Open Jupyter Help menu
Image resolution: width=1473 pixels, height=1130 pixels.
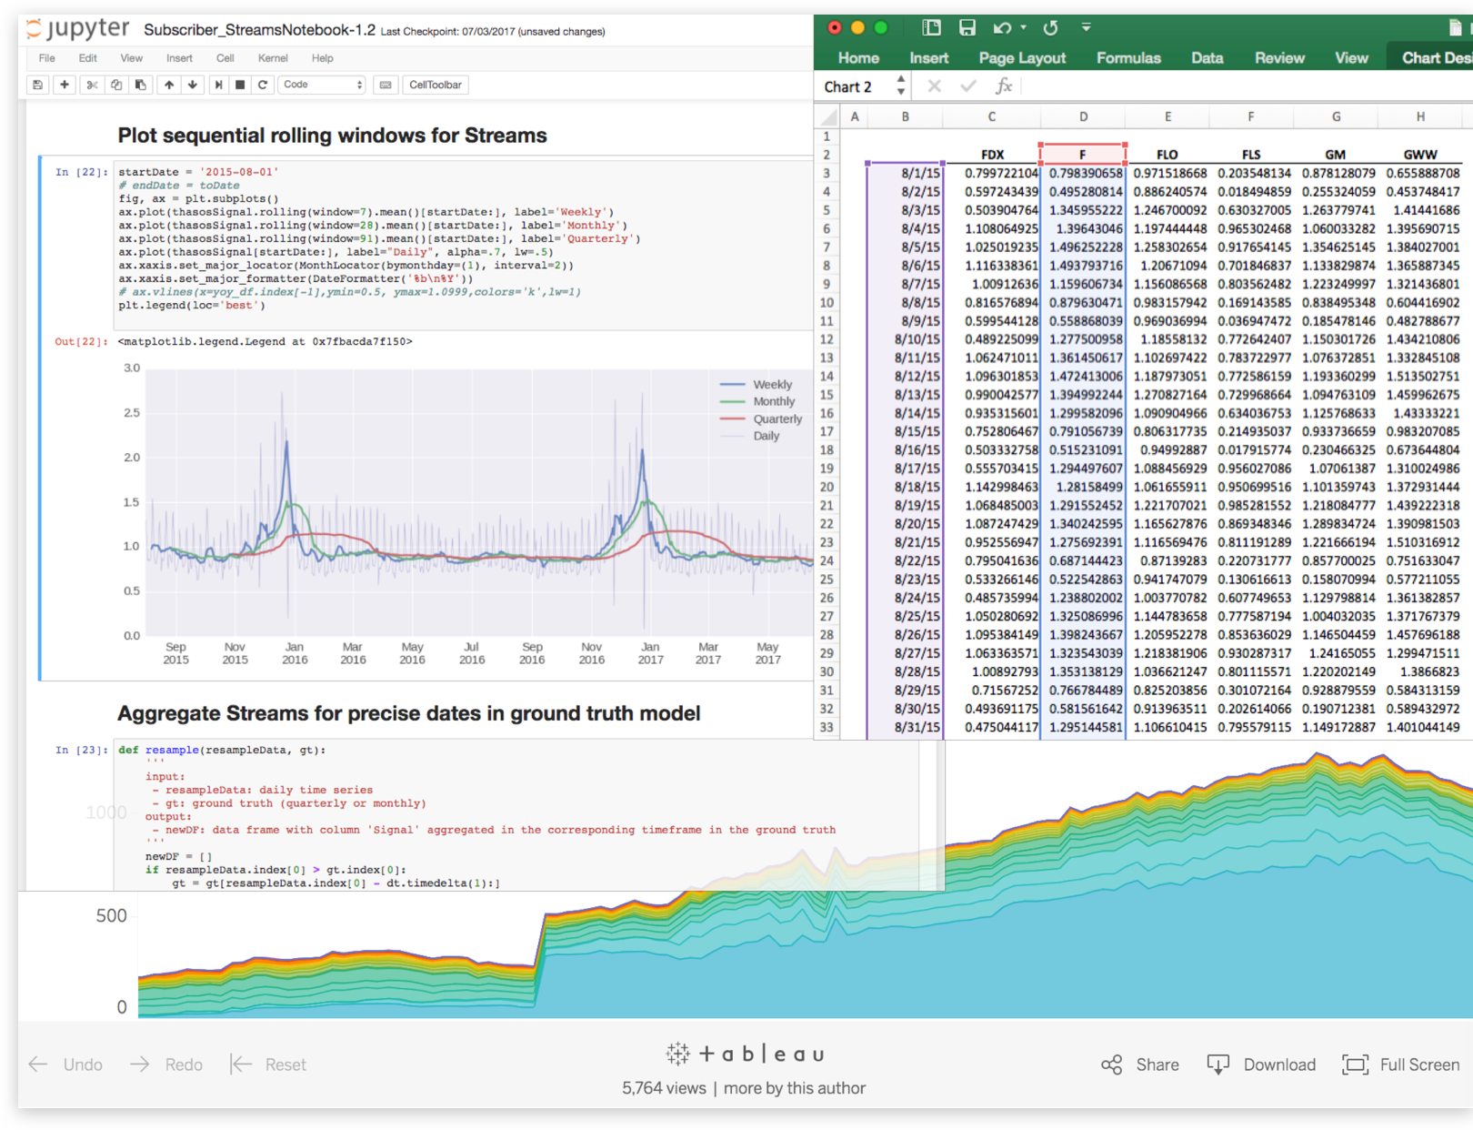322,58
